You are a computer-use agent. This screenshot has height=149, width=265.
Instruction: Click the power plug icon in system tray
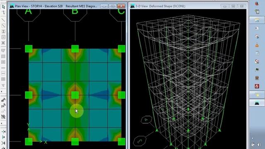253,145
